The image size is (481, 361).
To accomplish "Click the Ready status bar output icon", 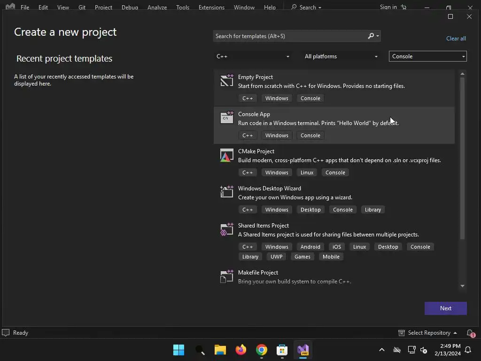I will pyautogui.click(x=6, y=333).
